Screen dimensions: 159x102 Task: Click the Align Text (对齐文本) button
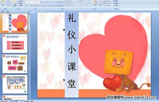(x=69, y=3)
